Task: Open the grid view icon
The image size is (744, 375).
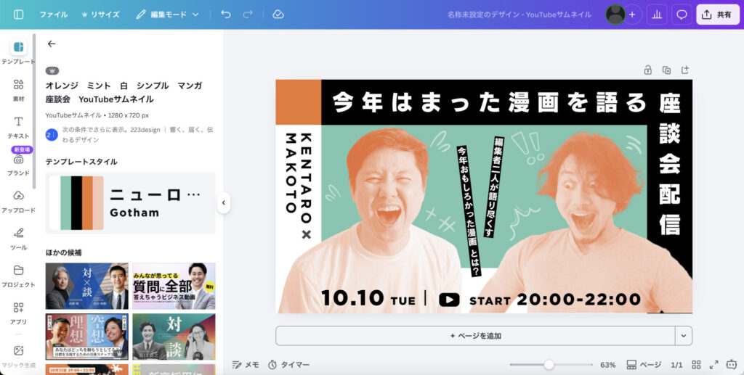Action: [x=697, y=365]
